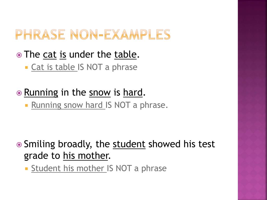Click the underlined word 'snow'
267x200 pixels.
point(100,93)
